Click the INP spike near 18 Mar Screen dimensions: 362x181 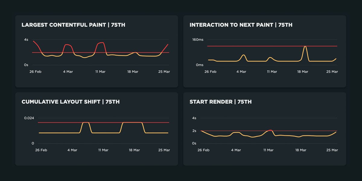coord(305,47)
